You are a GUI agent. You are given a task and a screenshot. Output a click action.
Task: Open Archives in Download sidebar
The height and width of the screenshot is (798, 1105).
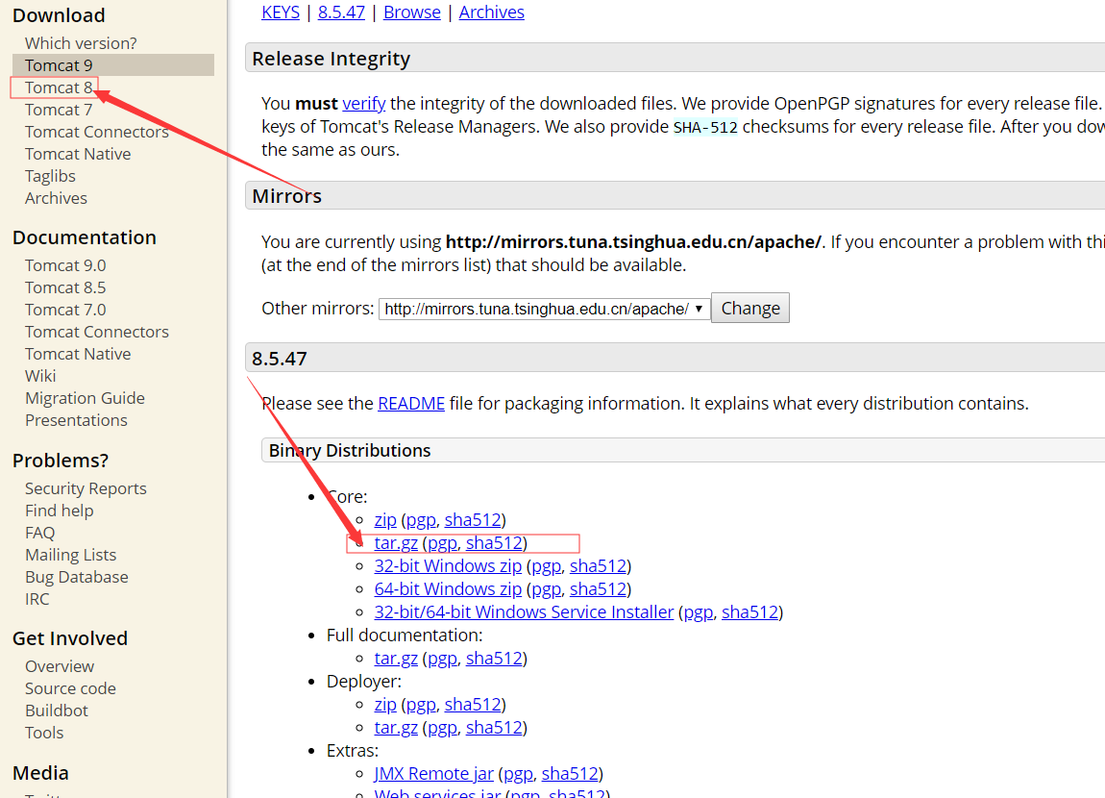(56, 198)
